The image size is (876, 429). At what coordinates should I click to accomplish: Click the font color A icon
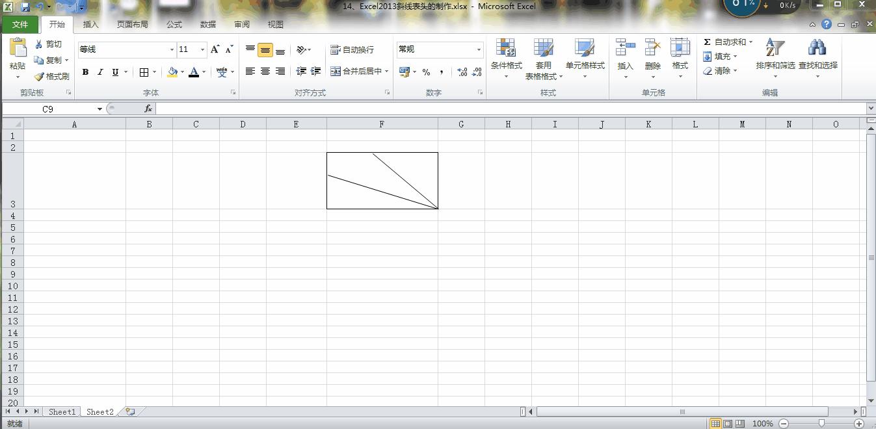coord(194,72)
